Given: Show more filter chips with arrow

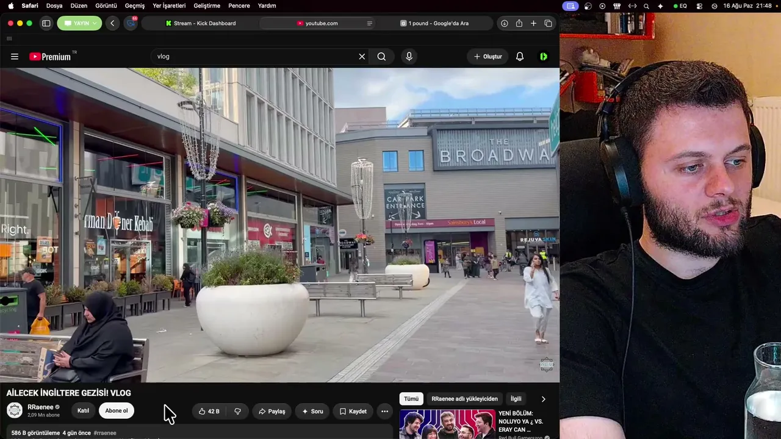Looking at the screenshot, I should (543, 399).
